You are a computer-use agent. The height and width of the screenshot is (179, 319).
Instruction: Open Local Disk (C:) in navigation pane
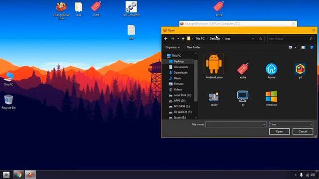point(180,95)
